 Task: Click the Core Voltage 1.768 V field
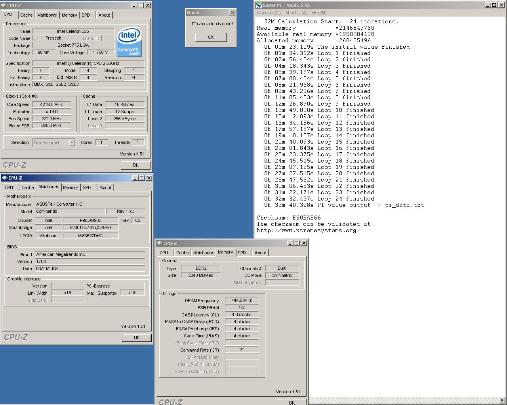pyautogui.click(x=100, y=52)
